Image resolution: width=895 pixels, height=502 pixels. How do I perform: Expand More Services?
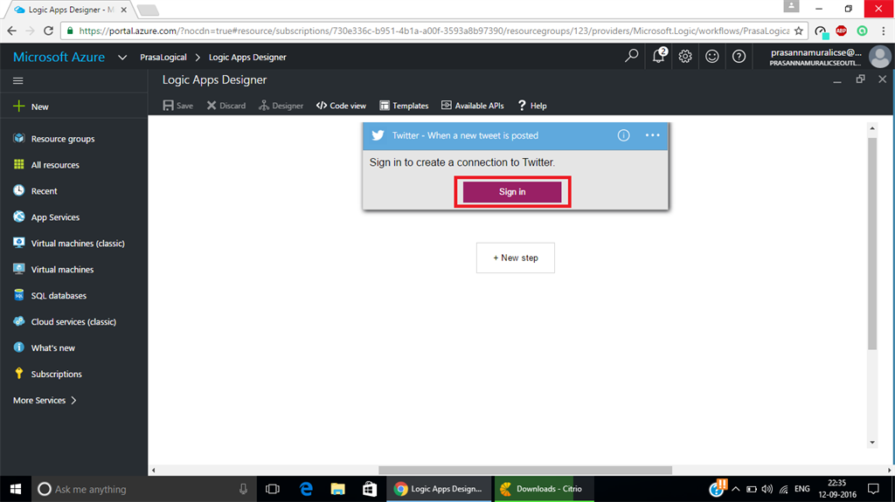45,401
